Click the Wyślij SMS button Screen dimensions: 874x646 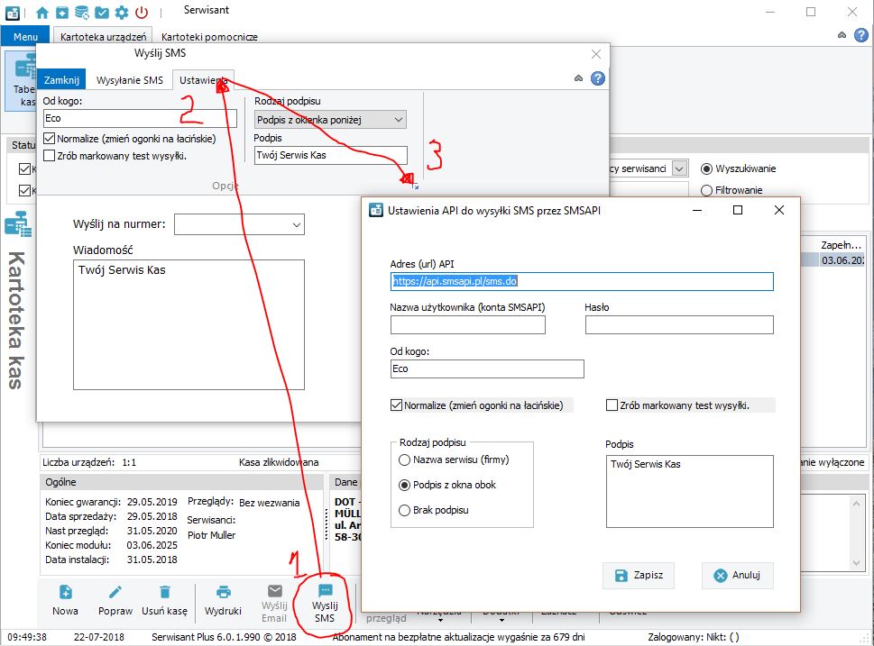tap(325, 600)
